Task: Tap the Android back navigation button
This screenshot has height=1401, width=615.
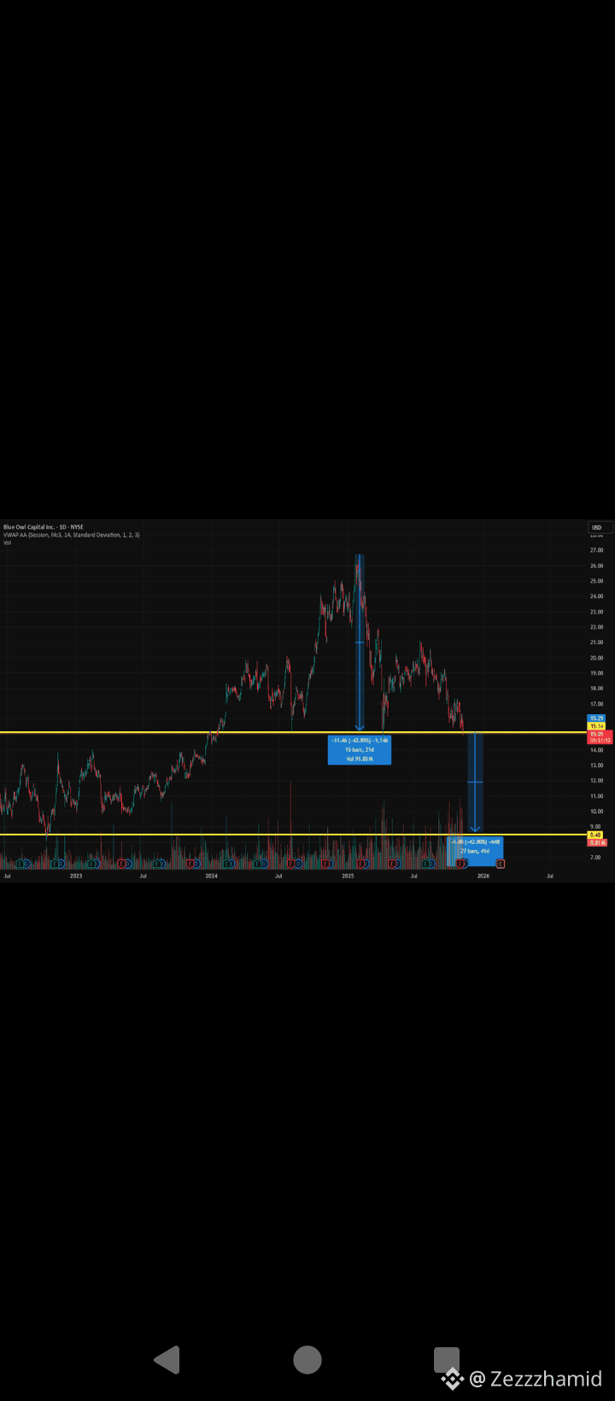Action: click(x=167, y=1359)
